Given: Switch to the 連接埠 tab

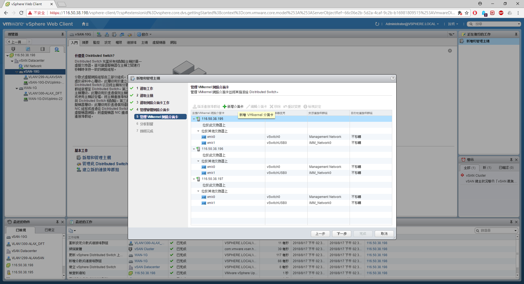Looking at the screenshot, I should pyautogui.click(x=132, y=43).
